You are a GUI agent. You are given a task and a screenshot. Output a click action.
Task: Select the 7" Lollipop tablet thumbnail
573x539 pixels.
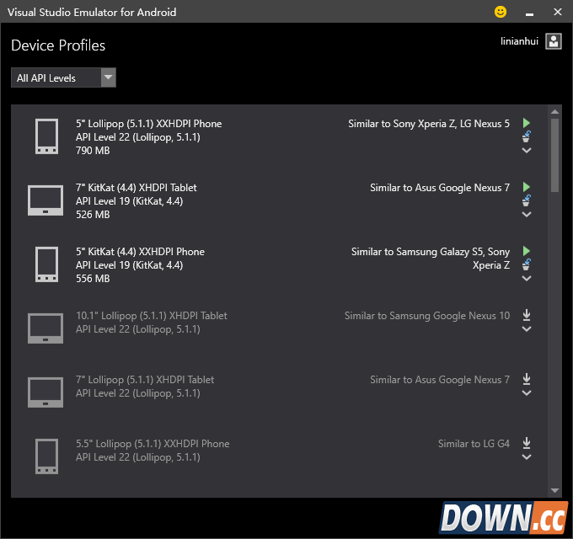coord(46,392)
